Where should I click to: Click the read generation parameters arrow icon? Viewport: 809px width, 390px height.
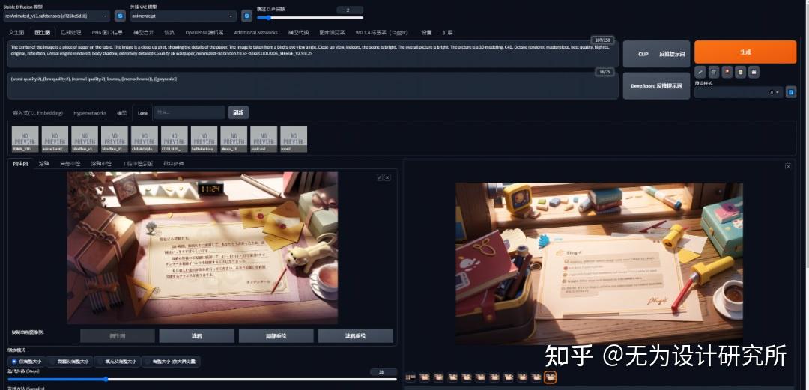coord(700,72)
